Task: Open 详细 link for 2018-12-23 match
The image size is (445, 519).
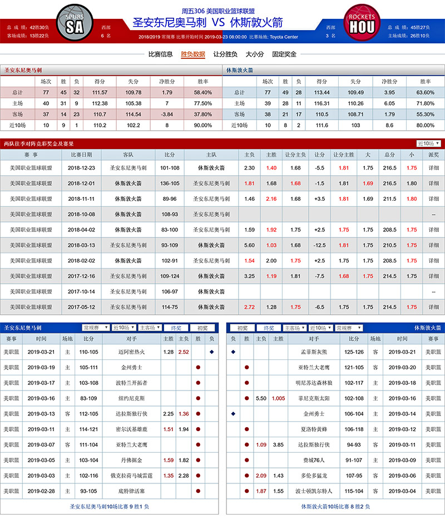Action: pos(434,168)
